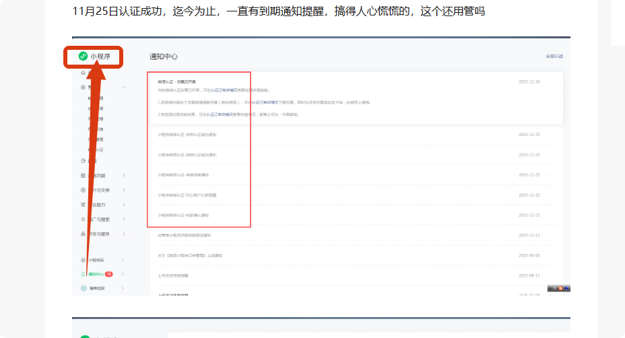Click the date 2025-08-11
The image size is (625, 338).
tap(529, 275)
